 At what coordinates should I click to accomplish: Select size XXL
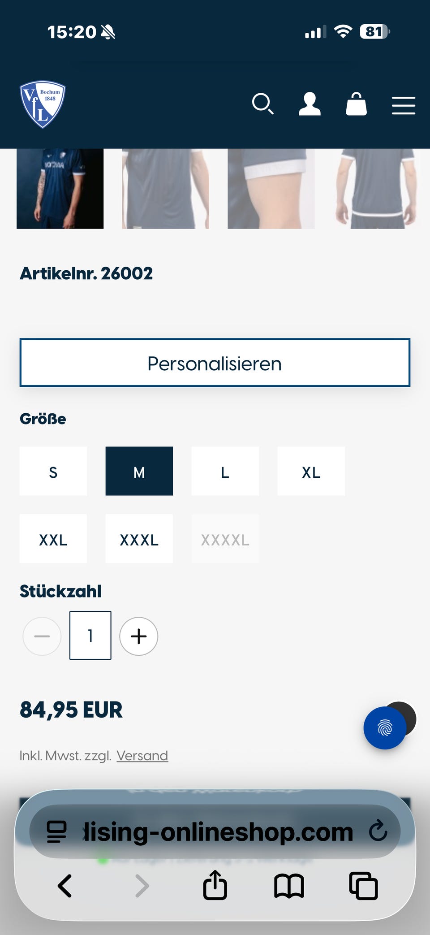(x=53, y=539)
